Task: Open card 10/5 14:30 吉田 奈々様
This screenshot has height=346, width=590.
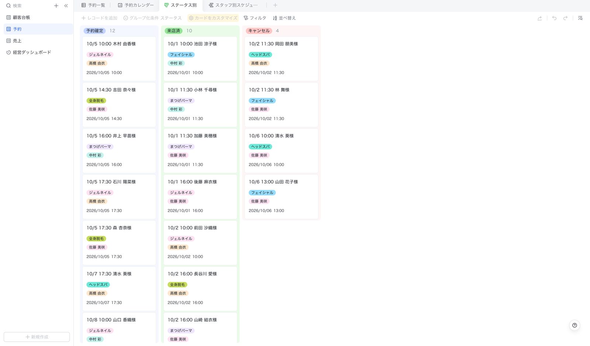Action: [119, 105]
